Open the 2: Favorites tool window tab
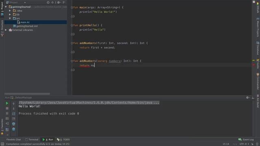This screenshot has height=146, width=260. coord(2,127)
